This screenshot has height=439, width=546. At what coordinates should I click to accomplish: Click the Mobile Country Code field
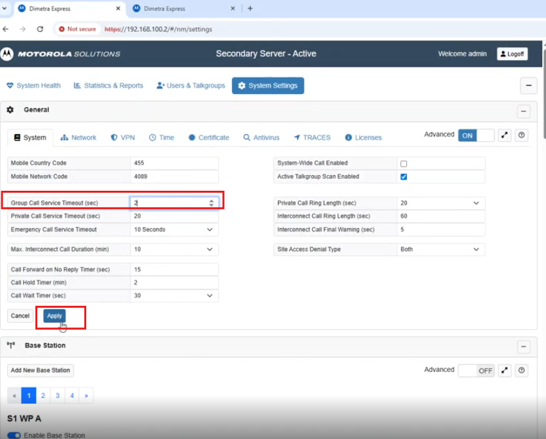174,163
